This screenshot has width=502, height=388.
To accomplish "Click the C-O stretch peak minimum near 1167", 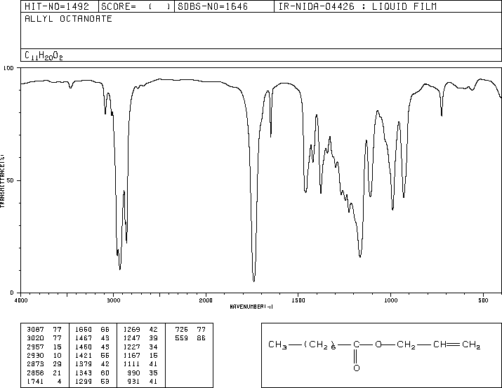I will click(360, 256).
